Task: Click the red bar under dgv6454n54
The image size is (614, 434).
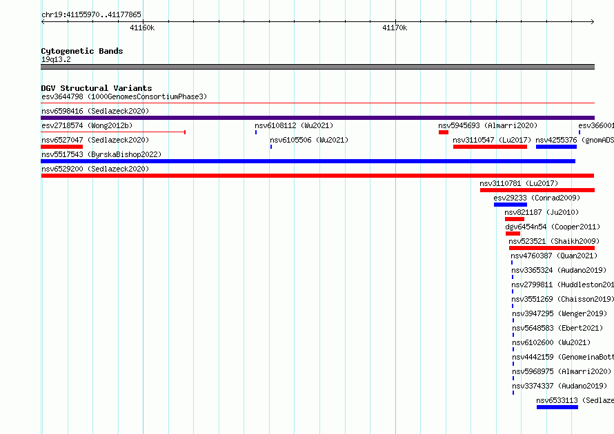Action: pyautogui.click(x=513, y=234)
